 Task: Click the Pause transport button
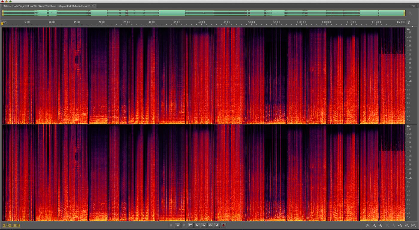pyautogui.click(x=184, y=225)
